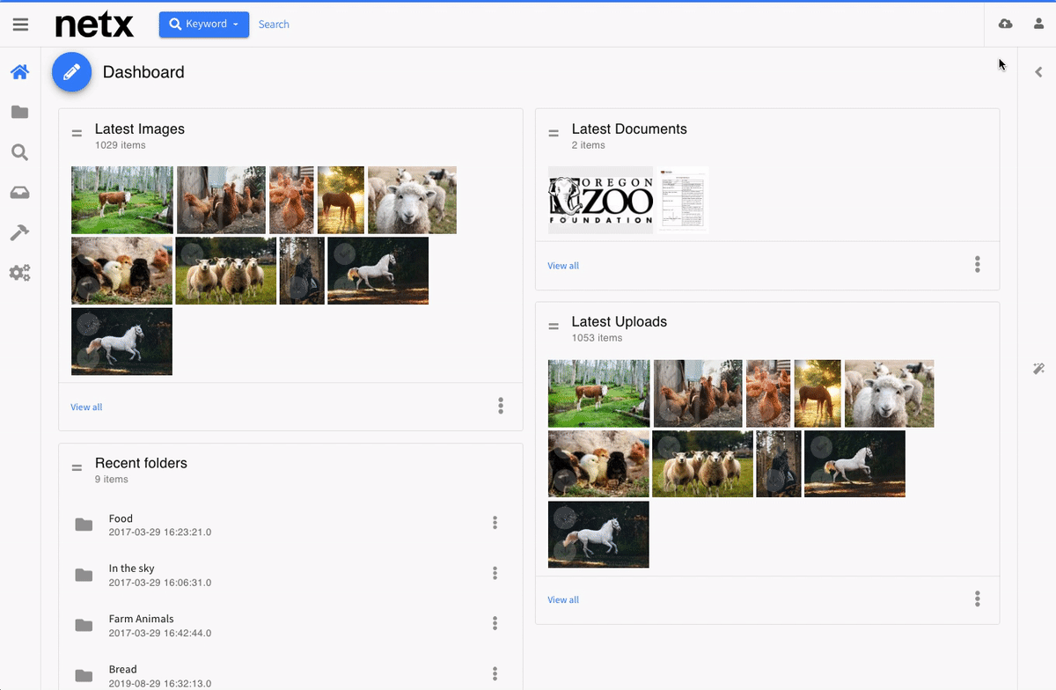Open the Food folder options menu
1056x690 pixels.
coord(495,523)
